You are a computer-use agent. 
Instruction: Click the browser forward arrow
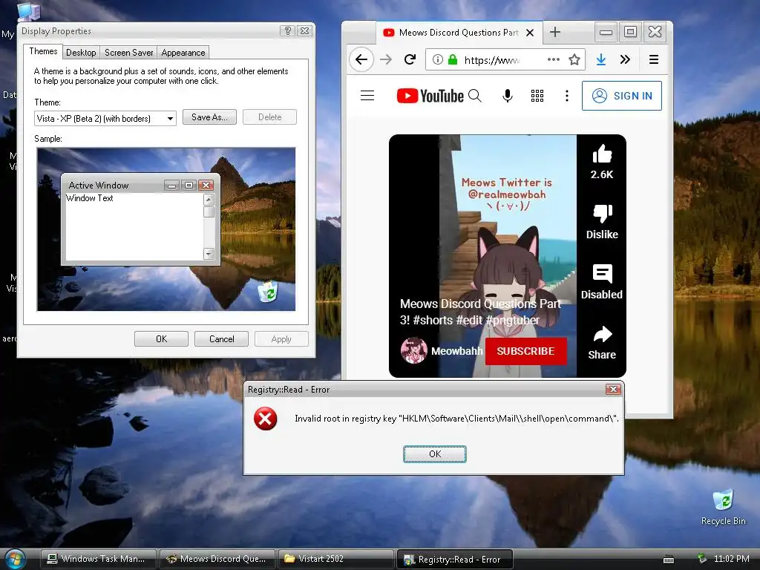click(x=386, y=59)
